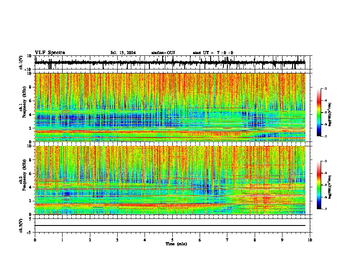Click the "ch.3(V)" axis label
349x269 pixels.
click(x=21, y=225)
